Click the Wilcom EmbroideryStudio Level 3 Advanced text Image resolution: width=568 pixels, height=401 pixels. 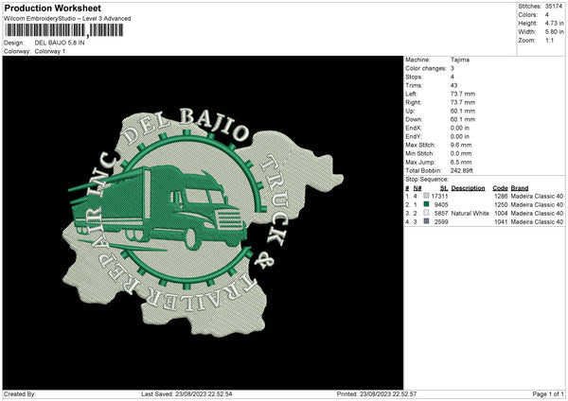pyautogui.click(x=67, y=19)
